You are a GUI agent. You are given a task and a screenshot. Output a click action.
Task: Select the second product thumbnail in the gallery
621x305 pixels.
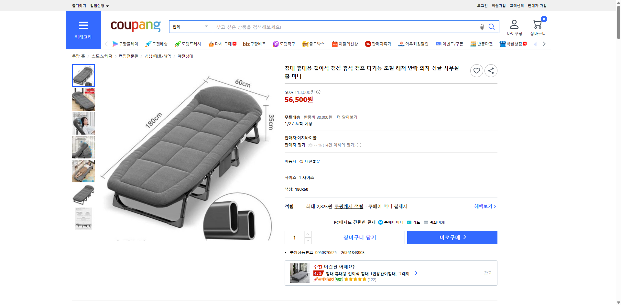point(83,99)
